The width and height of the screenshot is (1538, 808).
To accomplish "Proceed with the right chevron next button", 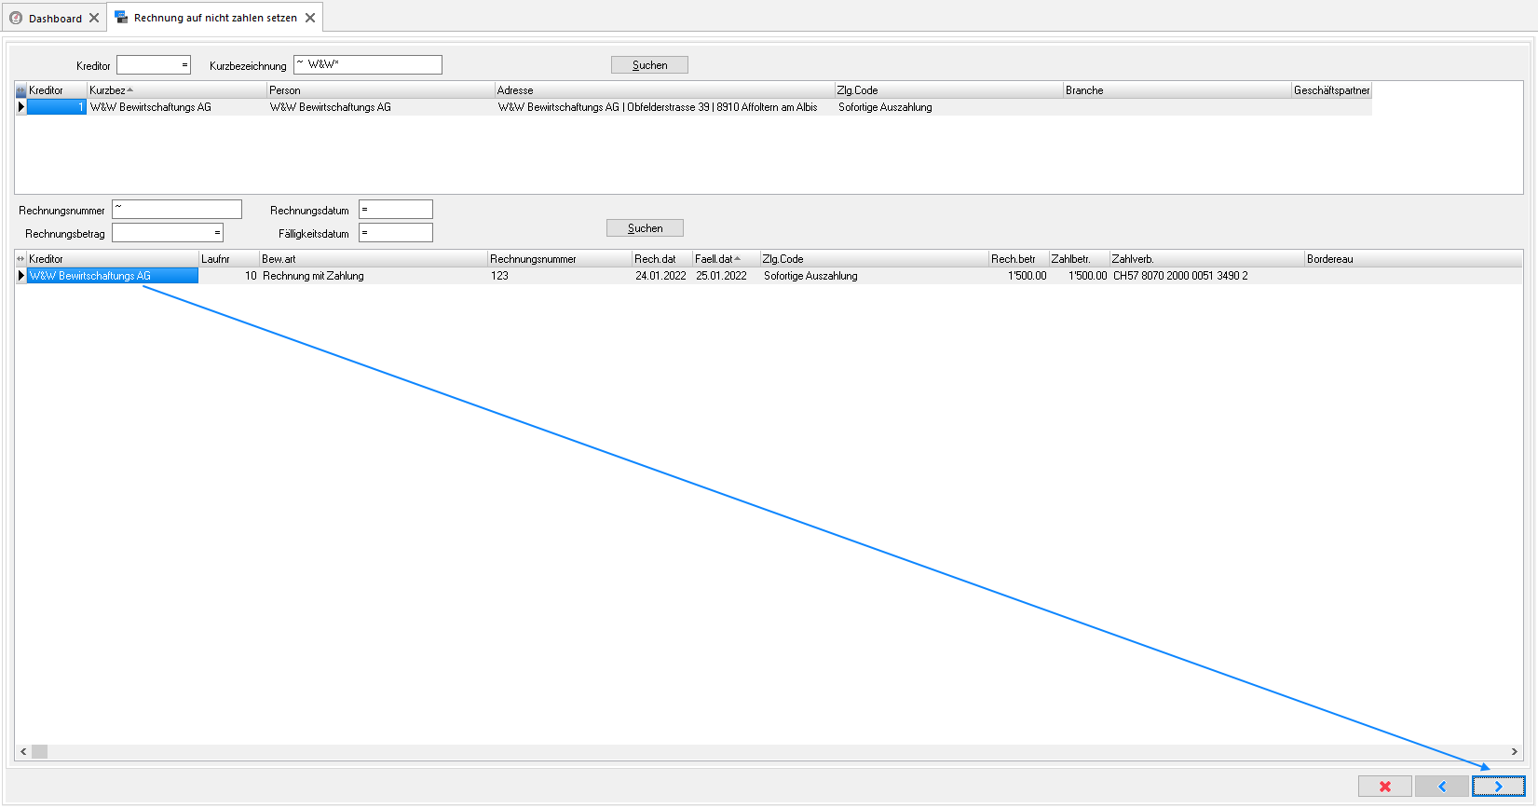I will [x=1498, y=787].
